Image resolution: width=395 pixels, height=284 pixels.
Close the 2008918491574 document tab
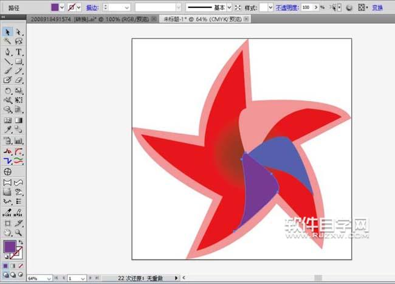(x=154, y=19)
